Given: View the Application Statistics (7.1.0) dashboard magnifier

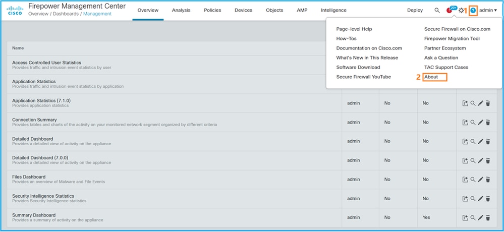Looking at the screenshot, I should (x=473, y=103).
